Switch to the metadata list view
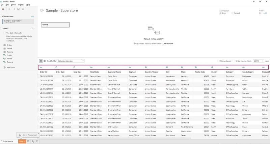Image resolution: width=270 pixels, height=144 pixels. click(45, 61)
